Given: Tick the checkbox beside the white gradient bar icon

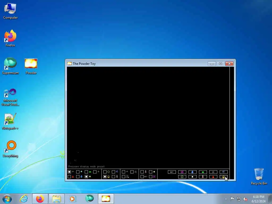Looking at the screenshot, I should coord(142,177).
